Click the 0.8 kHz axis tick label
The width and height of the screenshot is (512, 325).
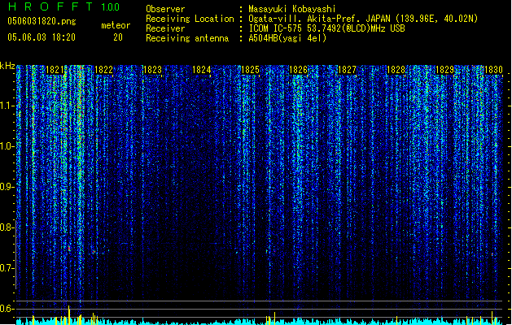(7, 227)
